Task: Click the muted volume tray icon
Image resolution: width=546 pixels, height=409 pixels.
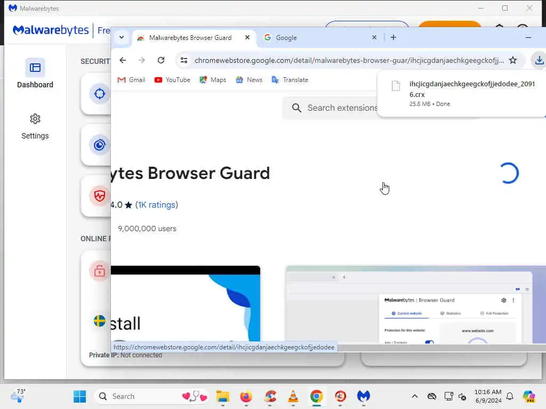Action: 462,396
